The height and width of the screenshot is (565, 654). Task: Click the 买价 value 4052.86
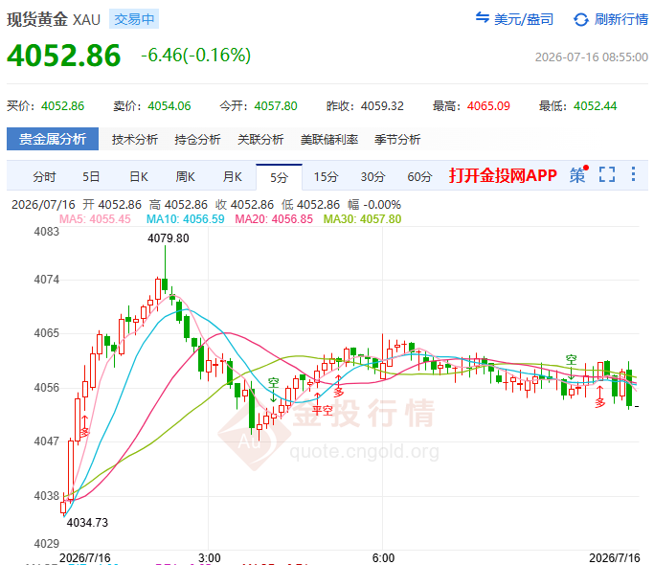pyautogui.click(x=62, y=106)
